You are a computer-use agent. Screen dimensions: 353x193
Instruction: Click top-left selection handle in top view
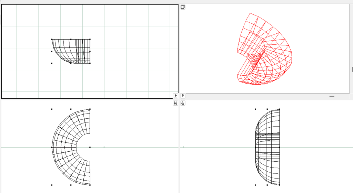click(52, 39)
